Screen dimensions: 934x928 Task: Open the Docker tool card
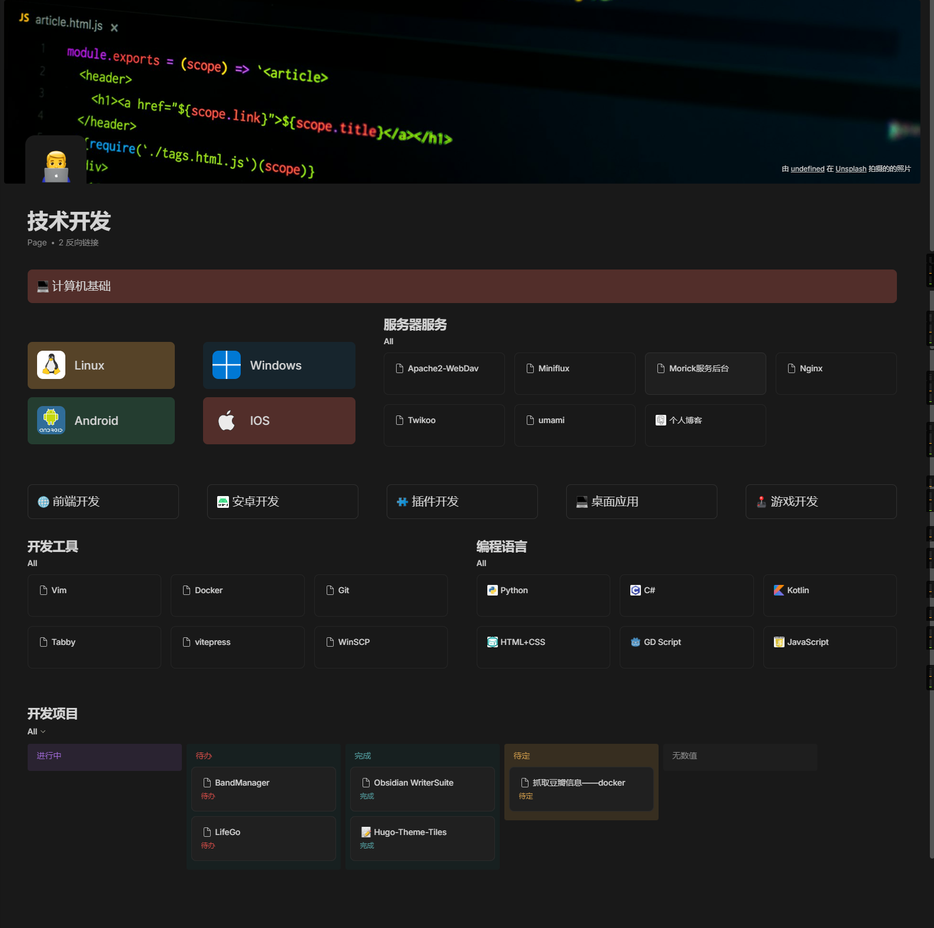237,595
